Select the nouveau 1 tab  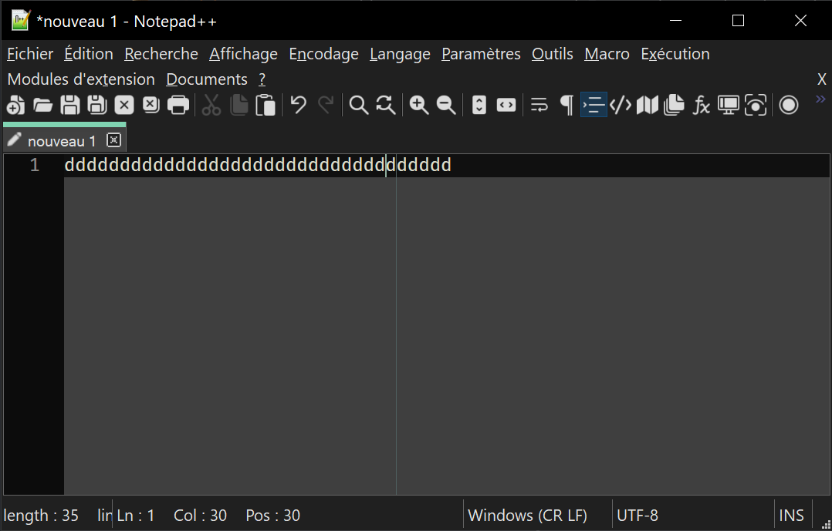point(61,140)
